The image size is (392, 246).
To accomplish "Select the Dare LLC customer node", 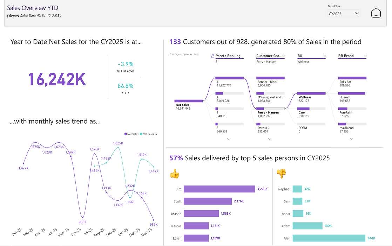I will coord(270,124).
